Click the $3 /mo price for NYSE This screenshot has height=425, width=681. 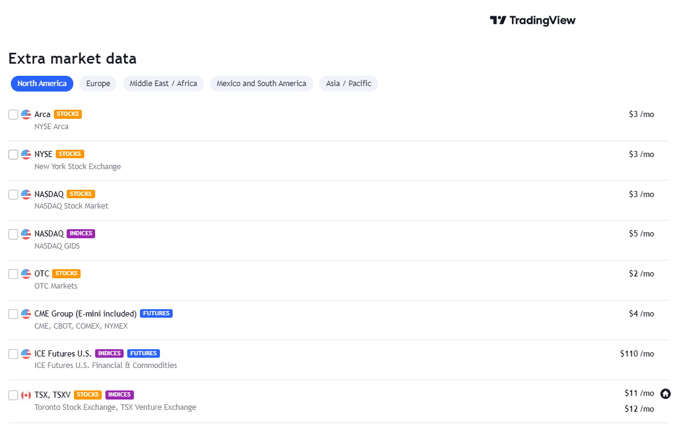[x=642, y=154]
